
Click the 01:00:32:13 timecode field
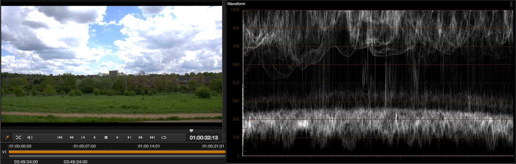tap(204, 138)
